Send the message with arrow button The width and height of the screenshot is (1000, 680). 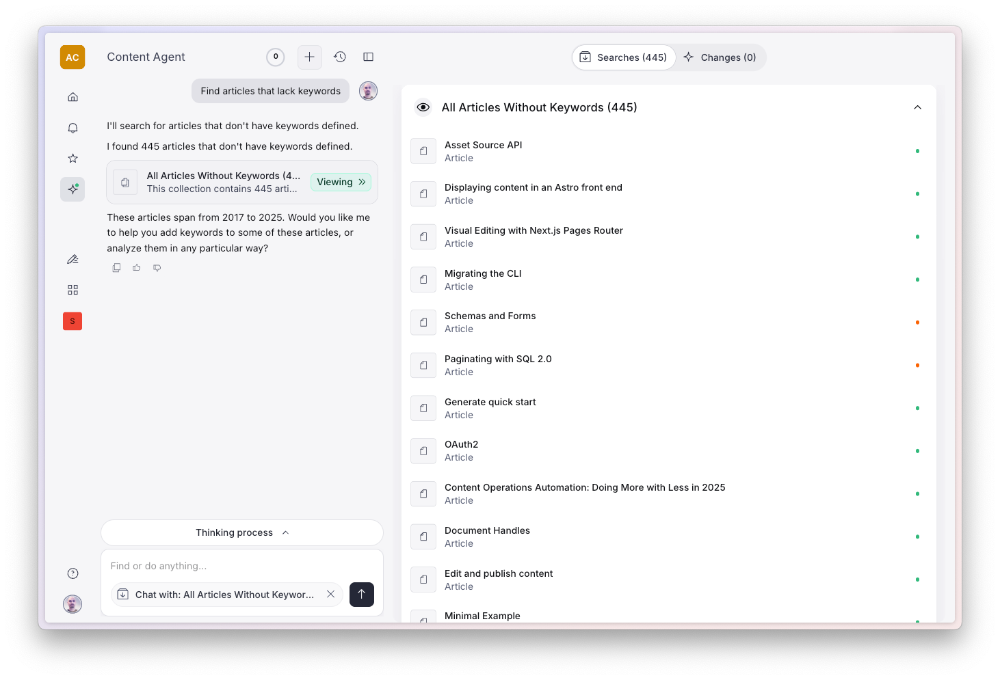pyautogui.click(x=362, y=595)
